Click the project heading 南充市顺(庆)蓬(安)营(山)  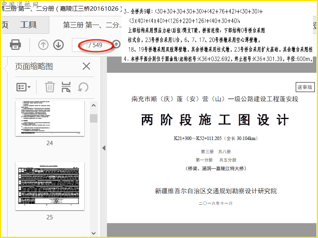pos(215,99)
